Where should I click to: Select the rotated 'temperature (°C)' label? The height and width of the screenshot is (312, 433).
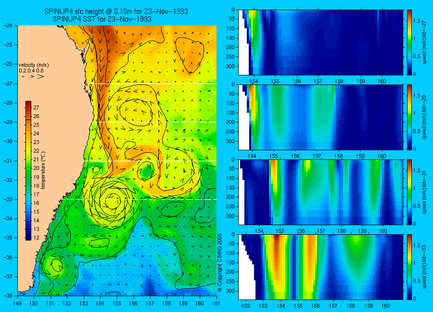43,170
